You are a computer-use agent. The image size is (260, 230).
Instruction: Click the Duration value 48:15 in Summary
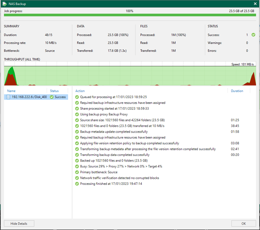48,35
